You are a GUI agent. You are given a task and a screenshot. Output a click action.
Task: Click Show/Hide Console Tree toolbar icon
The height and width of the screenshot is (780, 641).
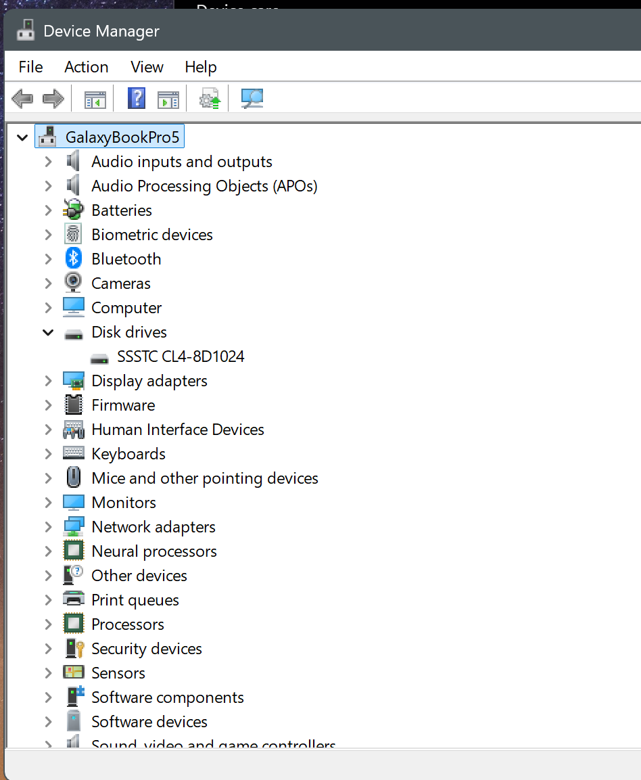pyautogui.click(x=95, y=99)
